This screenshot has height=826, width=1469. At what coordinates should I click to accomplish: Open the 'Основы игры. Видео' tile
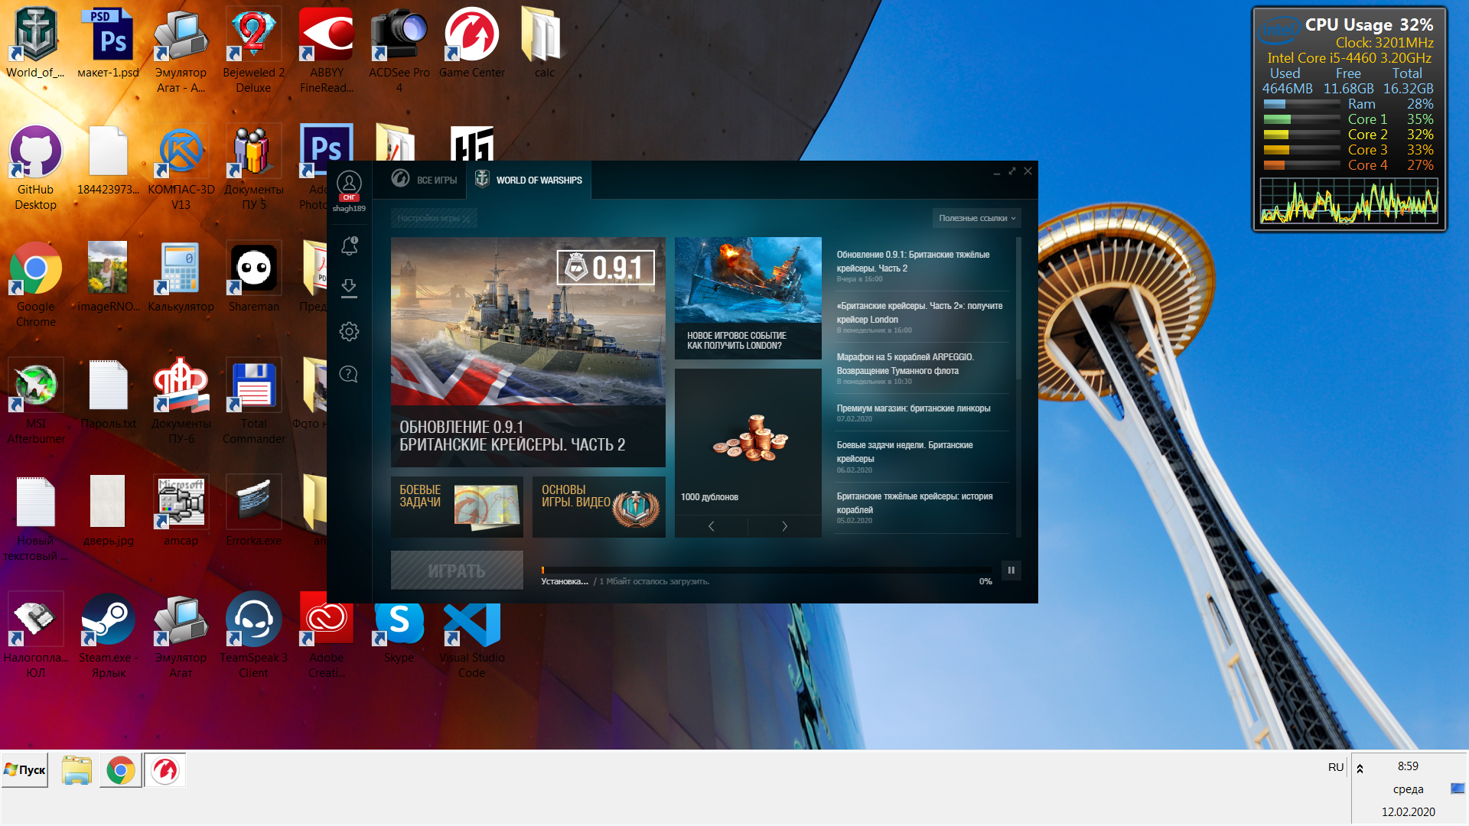[598, 506]
